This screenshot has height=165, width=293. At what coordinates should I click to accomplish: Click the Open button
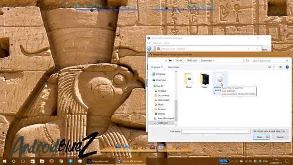pyautogui.click(x=260, y=137)
